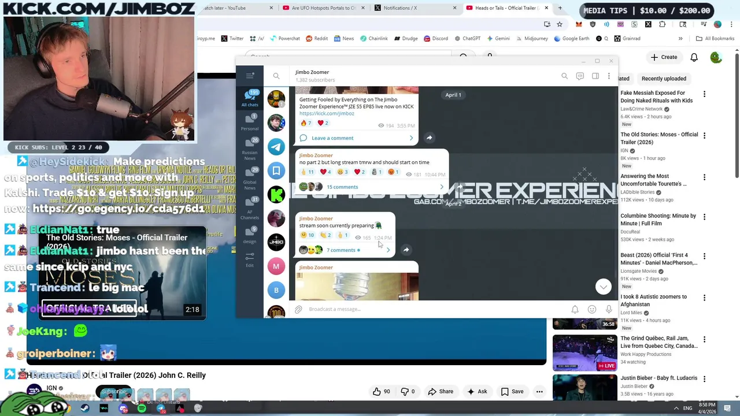740x416 pixels.
Task: Open a new browser tab
Action: (x=560, y=8)
